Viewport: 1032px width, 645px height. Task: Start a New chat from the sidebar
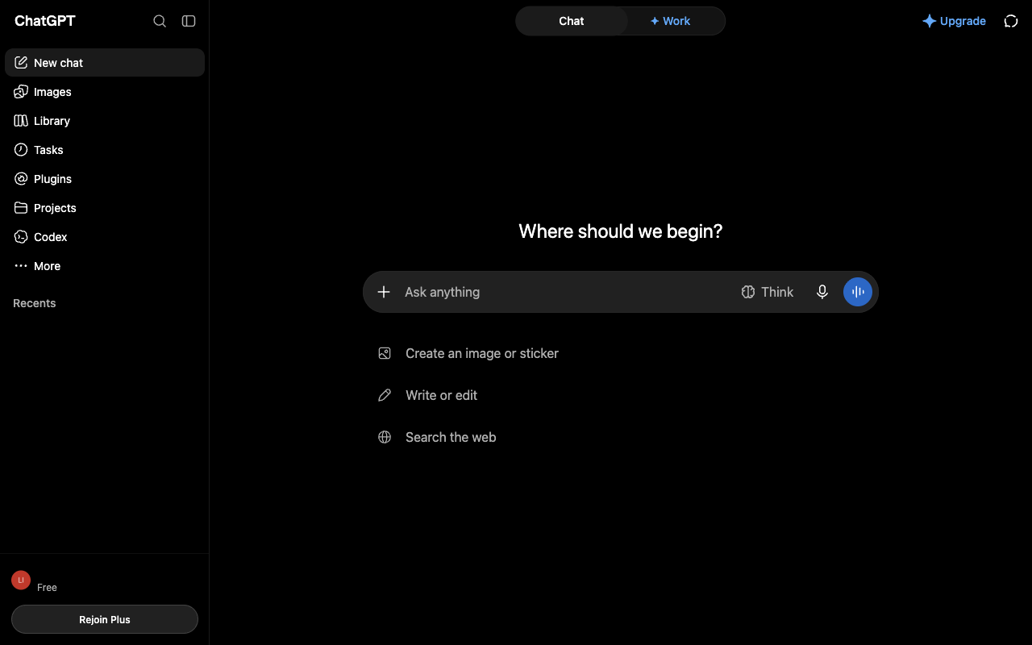pyautogui.click(x=105, y=63)
